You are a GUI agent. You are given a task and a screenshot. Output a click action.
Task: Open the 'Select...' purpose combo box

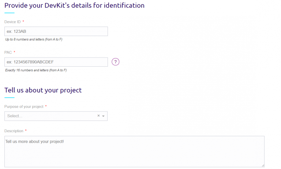click(x=51, y=116)
